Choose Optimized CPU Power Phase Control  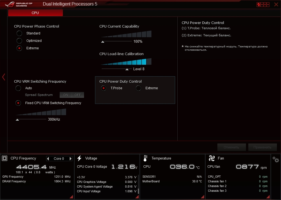[x=19, y=41]
